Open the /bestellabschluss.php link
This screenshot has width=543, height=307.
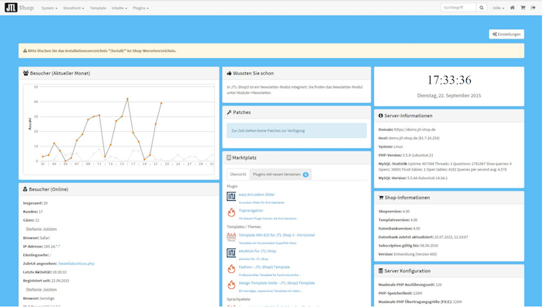click(x=76, y=264)
